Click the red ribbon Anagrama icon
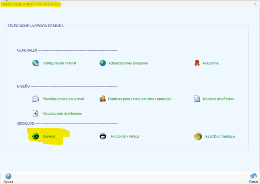Image resolution: width=260 pixels, height=184 pixels. tap(197, 63)
